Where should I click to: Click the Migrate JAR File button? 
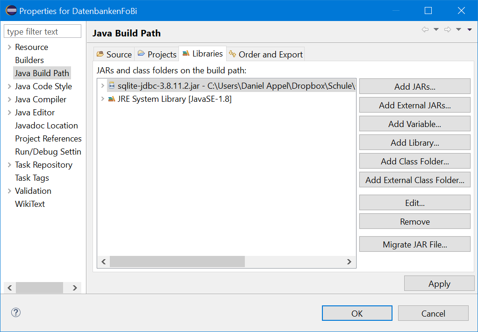click(x=414, y=244)
